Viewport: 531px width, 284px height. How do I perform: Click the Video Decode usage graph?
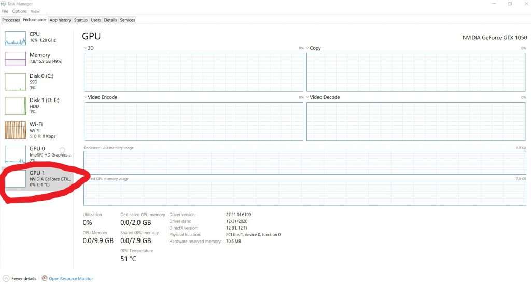tap(416, 121)
